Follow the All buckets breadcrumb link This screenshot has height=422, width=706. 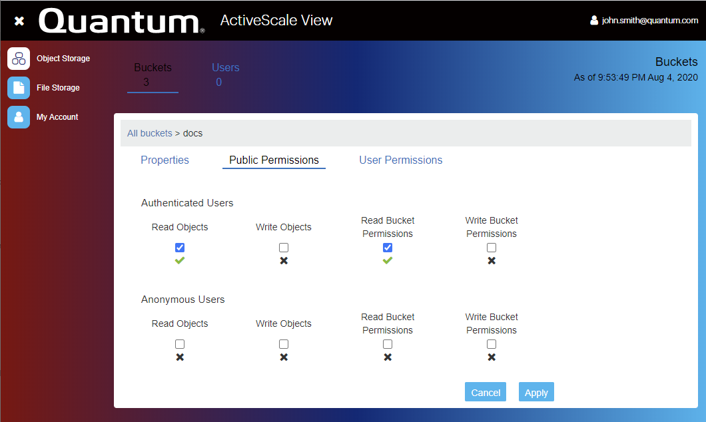click(x=150, y=133)
